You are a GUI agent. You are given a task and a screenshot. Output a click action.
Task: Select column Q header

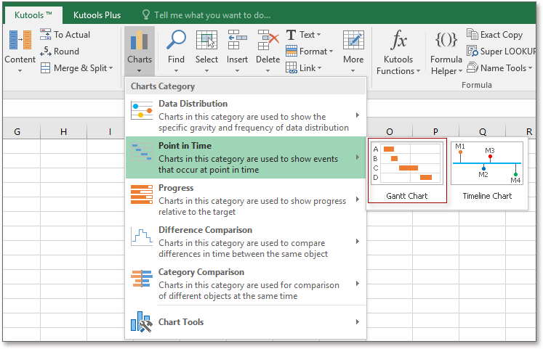[x=483, y=131]
